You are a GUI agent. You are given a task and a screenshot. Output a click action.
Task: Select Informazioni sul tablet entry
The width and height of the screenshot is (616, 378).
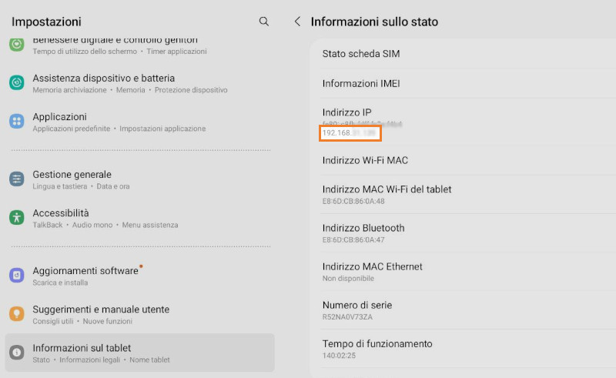click(139, 353)
